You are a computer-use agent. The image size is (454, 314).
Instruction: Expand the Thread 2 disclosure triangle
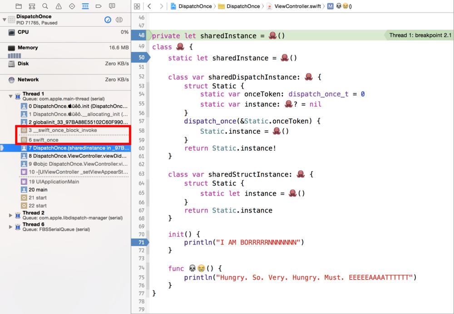tap(11, 215)
